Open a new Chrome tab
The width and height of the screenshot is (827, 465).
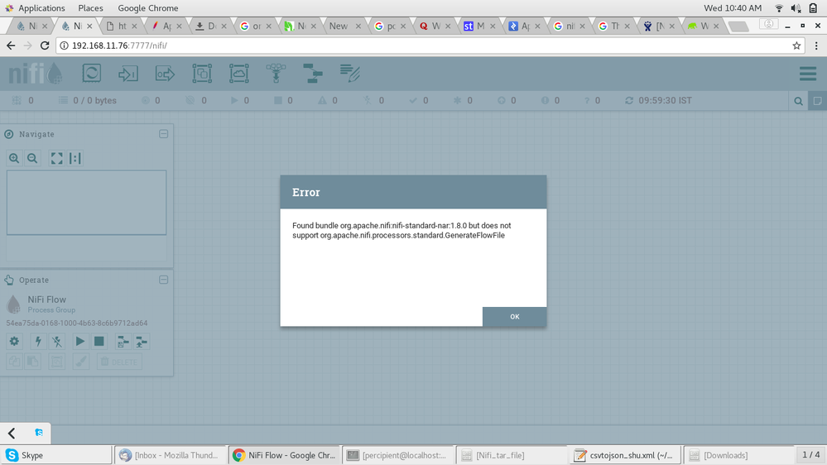pos(738,26)
